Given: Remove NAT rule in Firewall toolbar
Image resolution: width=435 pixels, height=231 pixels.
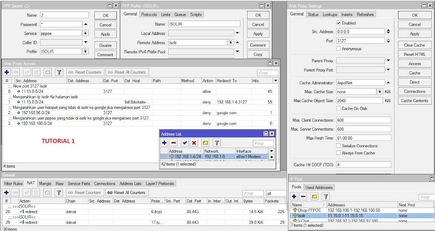Looking at the screenshot, I should click(16, 192).
